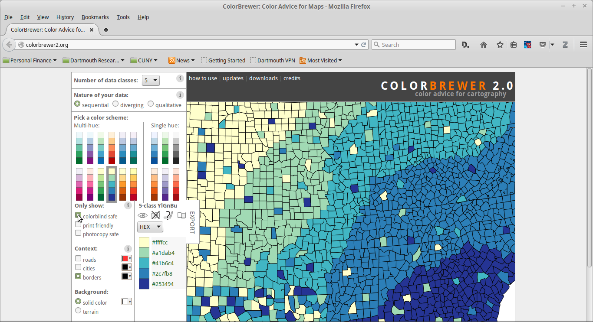Image resolution: width=593 pixels, height=322 pixels.
Task: Open the credits link
Action: click(292, 78)
